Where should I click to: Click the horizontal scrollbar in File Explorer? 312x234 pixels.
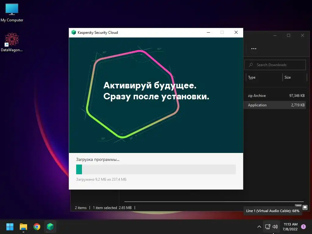(214, 202)
